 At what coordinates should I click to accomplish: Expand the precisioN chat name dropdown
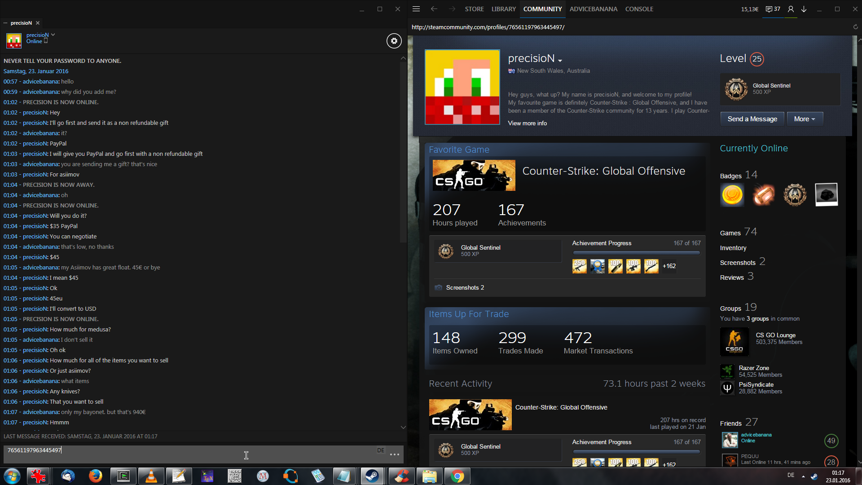pos(53,35)
